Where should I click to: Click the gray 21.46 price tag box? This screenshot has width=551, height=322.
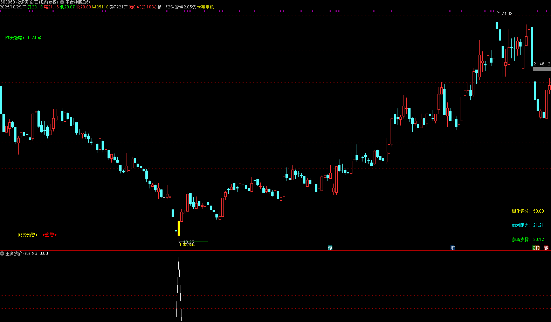point(542,69)
